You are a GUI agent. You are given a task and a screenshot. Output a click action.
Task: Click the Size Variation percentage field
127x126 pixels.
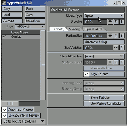(98, 48)
